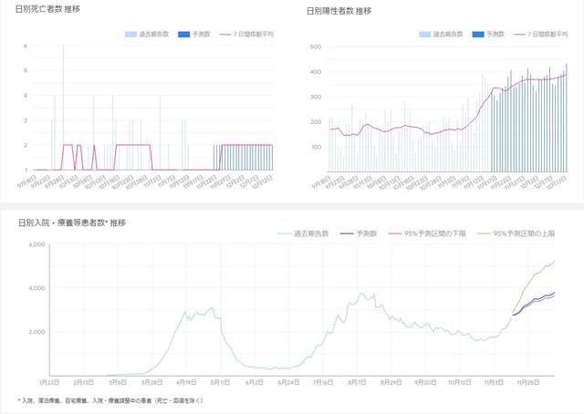Toggle 7日間移動平均 legend in 日別死亡者数 chart
The image size is (584, 414).
point(246,35)
